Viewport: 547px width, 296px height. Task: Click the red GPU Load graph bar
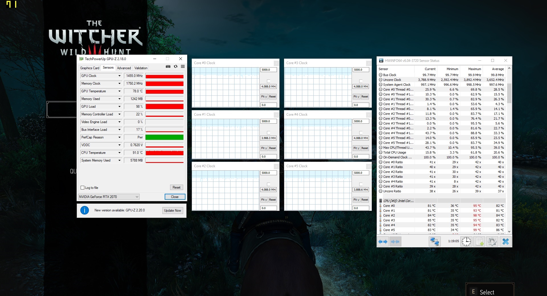click(164, 107)
